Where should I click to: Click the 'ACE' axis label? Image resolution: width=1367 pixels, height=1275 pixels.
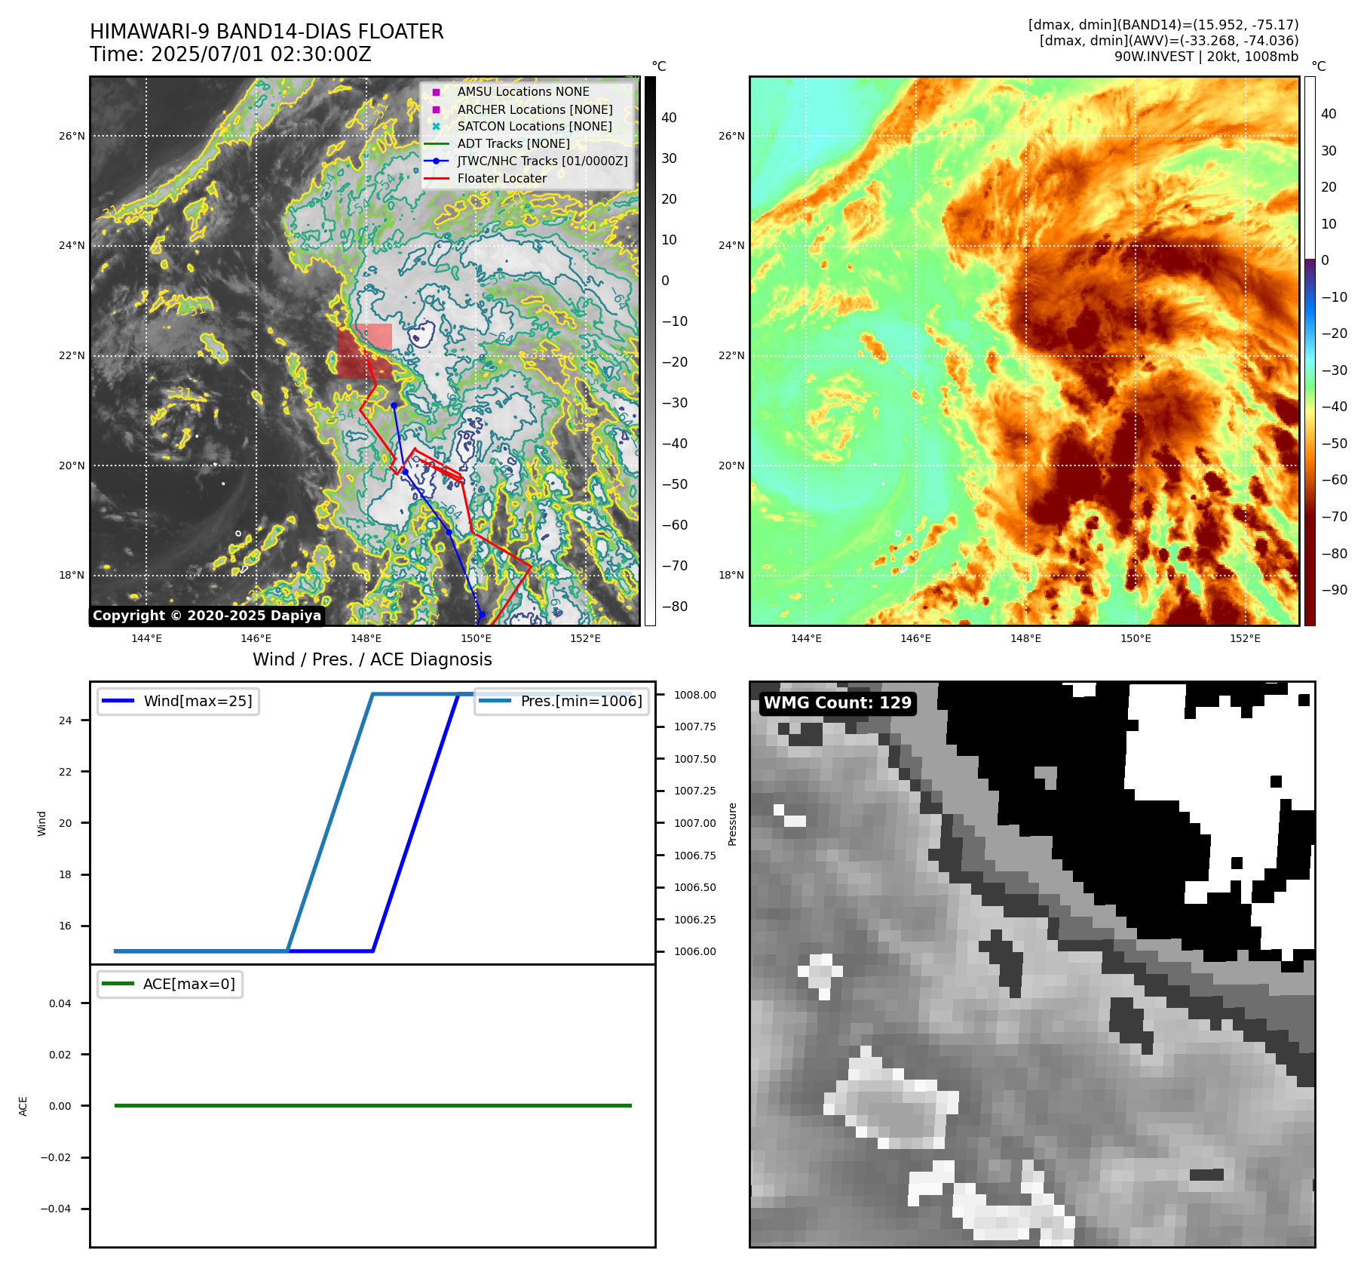(23, 1106)
